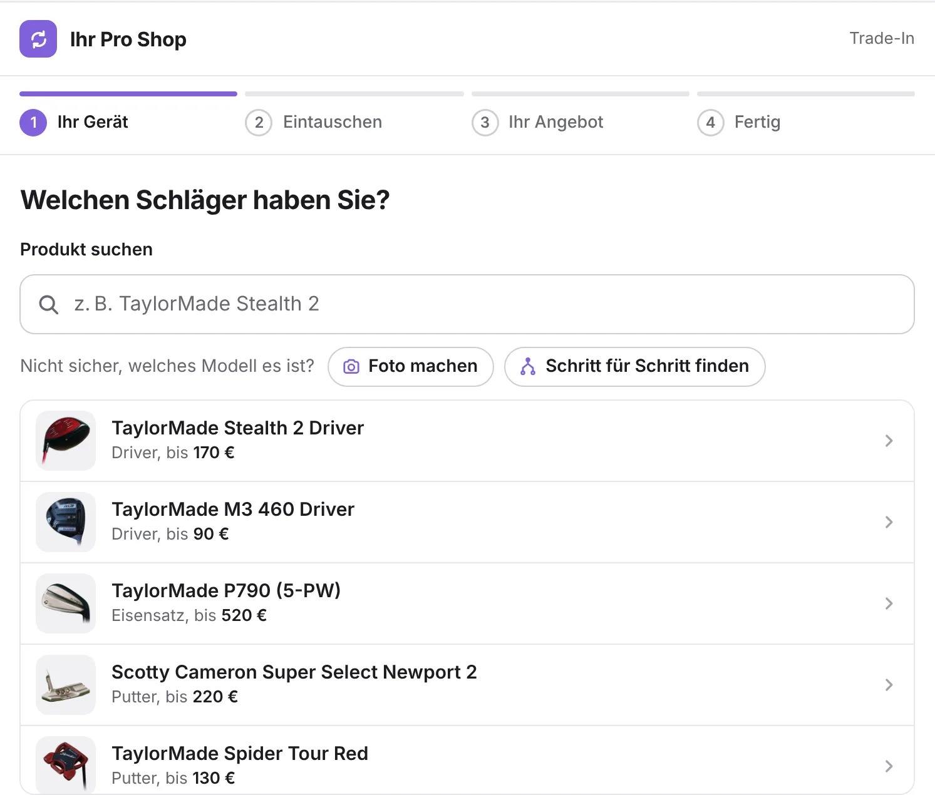Select Scotty Cameron Super Select Newport 2
This screenshot has height=795, width=935.
coord(294,672)
